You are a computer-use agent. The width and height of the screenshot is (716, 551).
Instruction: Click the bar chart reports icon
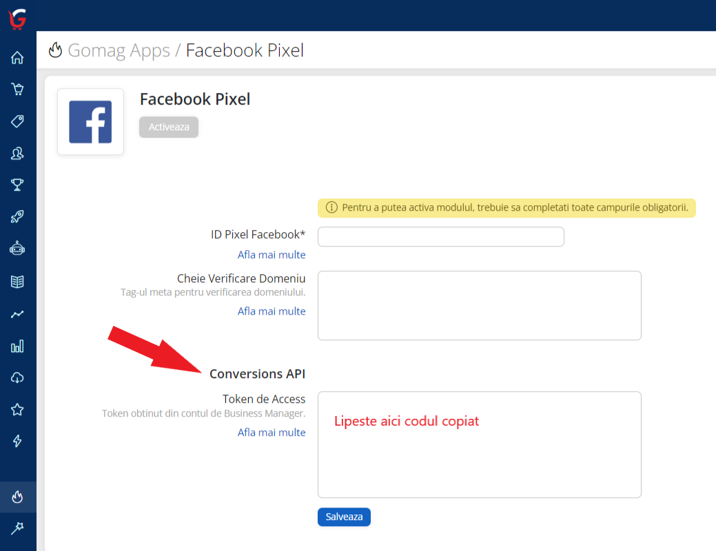(x=17, y=345)
